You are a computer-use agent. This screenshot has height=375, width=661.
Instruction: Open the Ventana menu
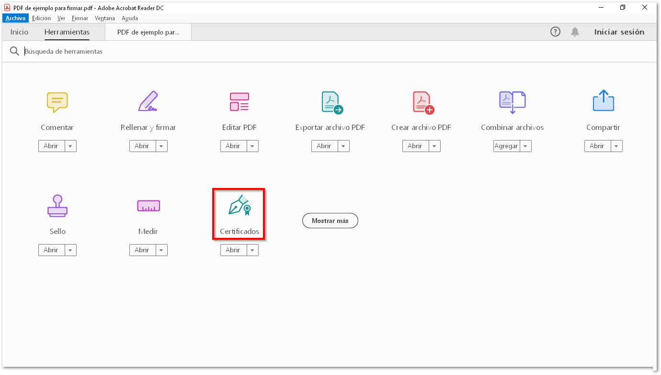pyautogui.click(x=105, y=18)
